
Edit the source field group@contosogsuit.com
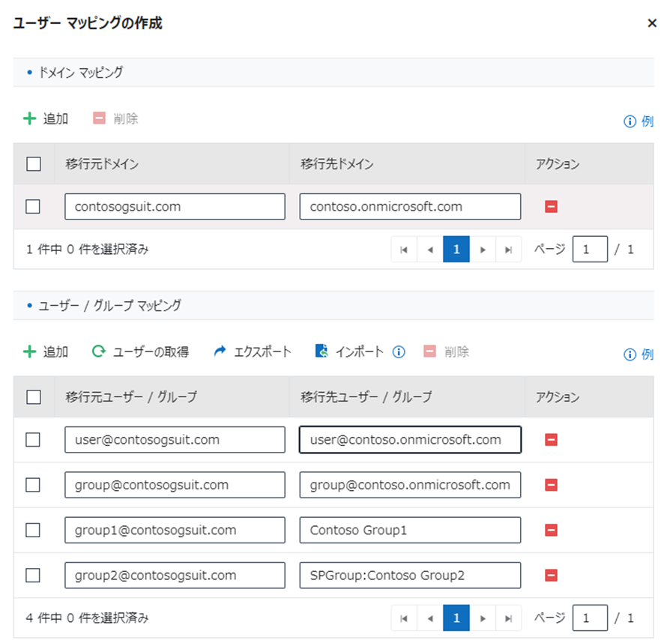click(x=175, y=485)
